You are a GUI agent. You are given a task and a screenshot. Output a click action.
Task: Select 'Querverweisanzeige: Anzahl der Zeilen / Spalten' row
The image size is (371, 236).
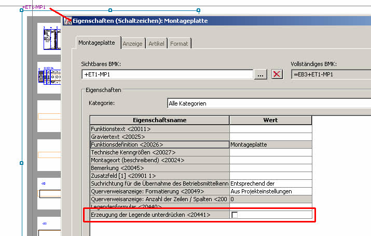[159, 199]
